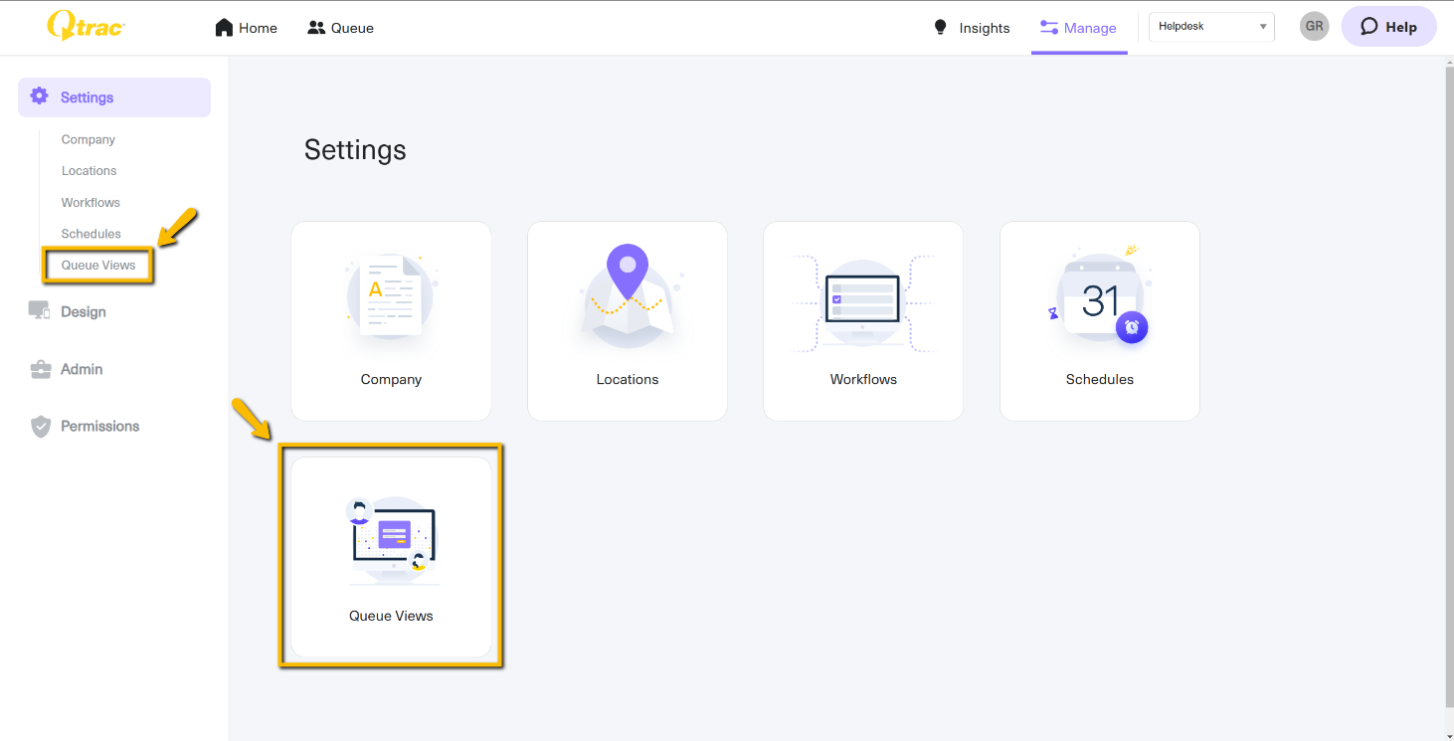
Task: Open the GR user avatar
Action: point(1314,27)
